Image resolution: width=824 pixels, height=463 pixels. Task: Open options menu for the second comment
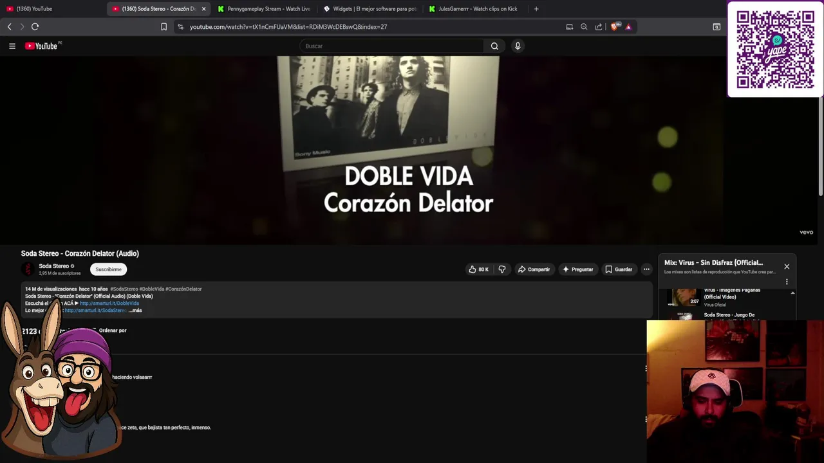(x=646, y=419)
